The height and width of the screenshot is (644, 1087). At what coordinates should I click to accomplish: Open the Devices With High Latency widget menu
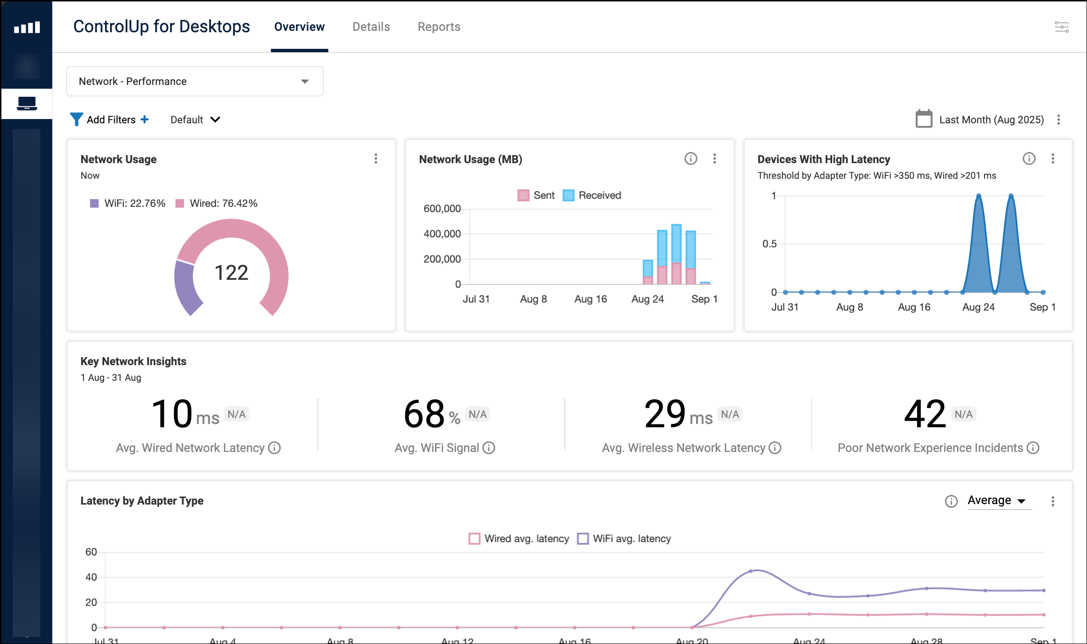tap(1053, 158)
